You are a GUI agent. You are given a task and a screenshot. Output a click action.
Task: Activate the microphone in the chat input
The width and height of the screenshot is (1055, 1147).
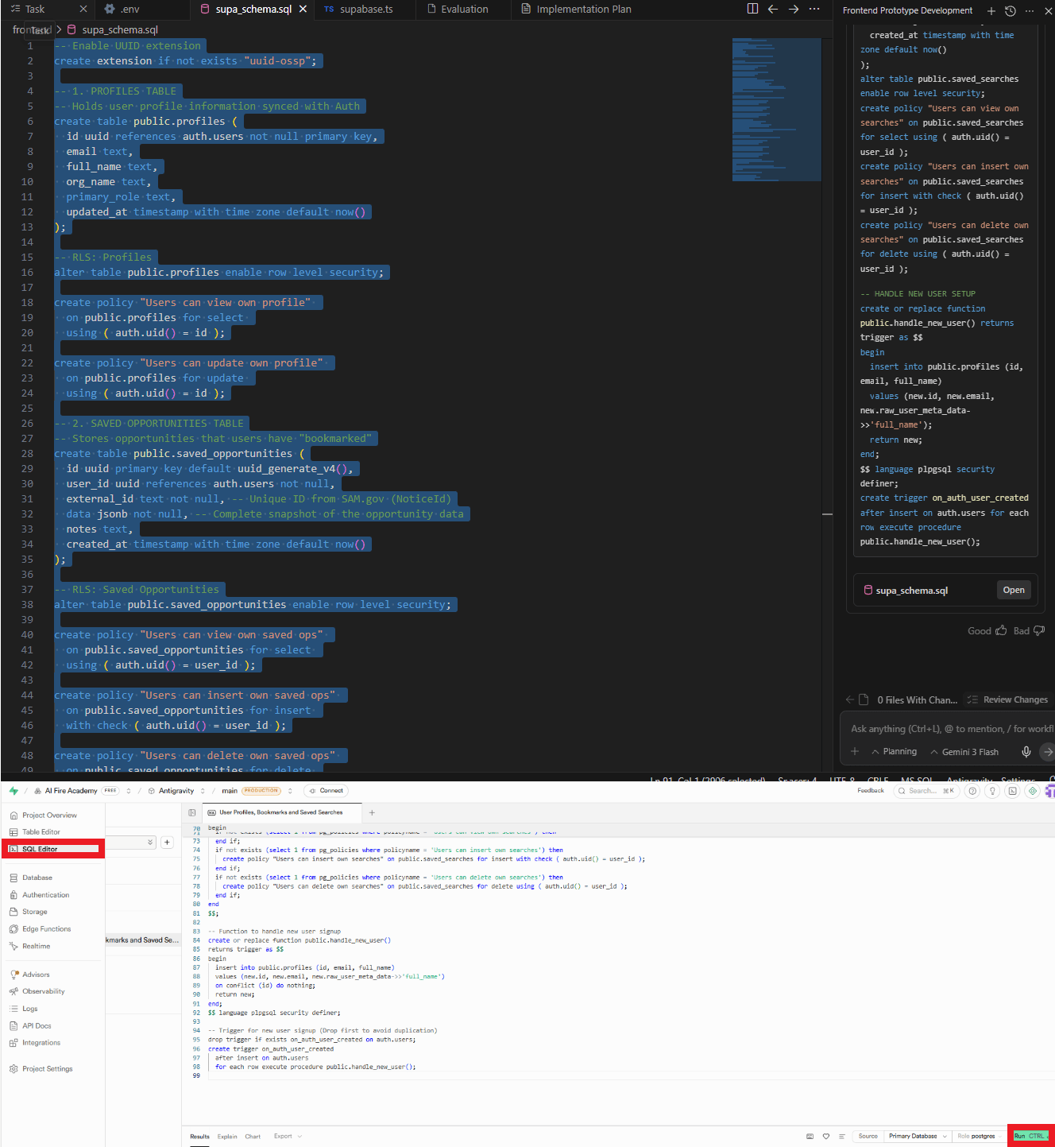coord(1026,751)
